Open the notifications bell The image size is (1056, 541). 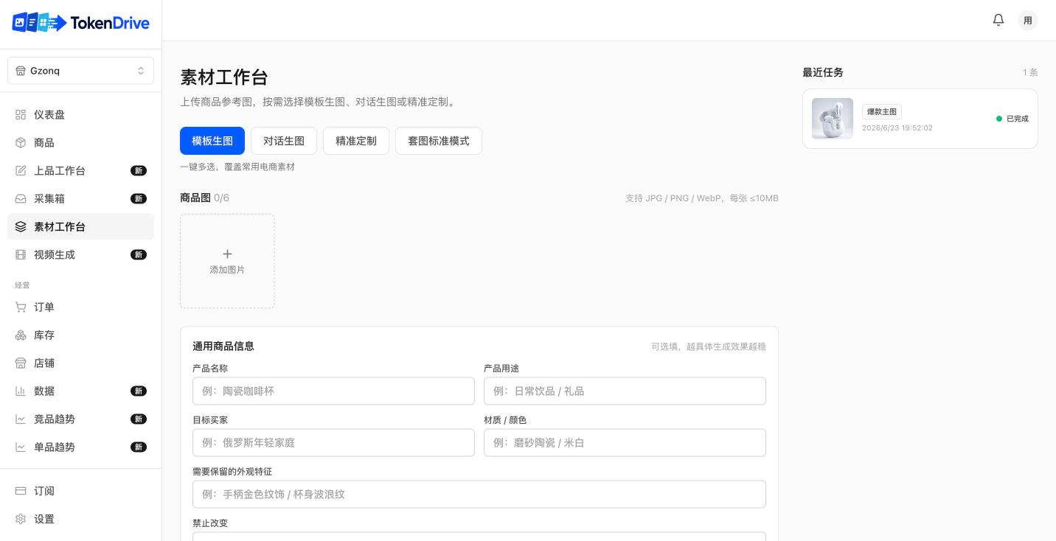[x=998, y=20]
